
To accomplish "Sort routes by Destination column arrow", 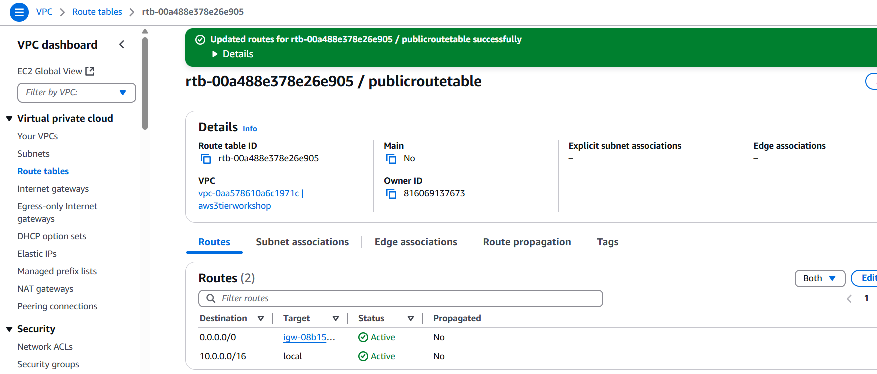I will coord(261,319).
